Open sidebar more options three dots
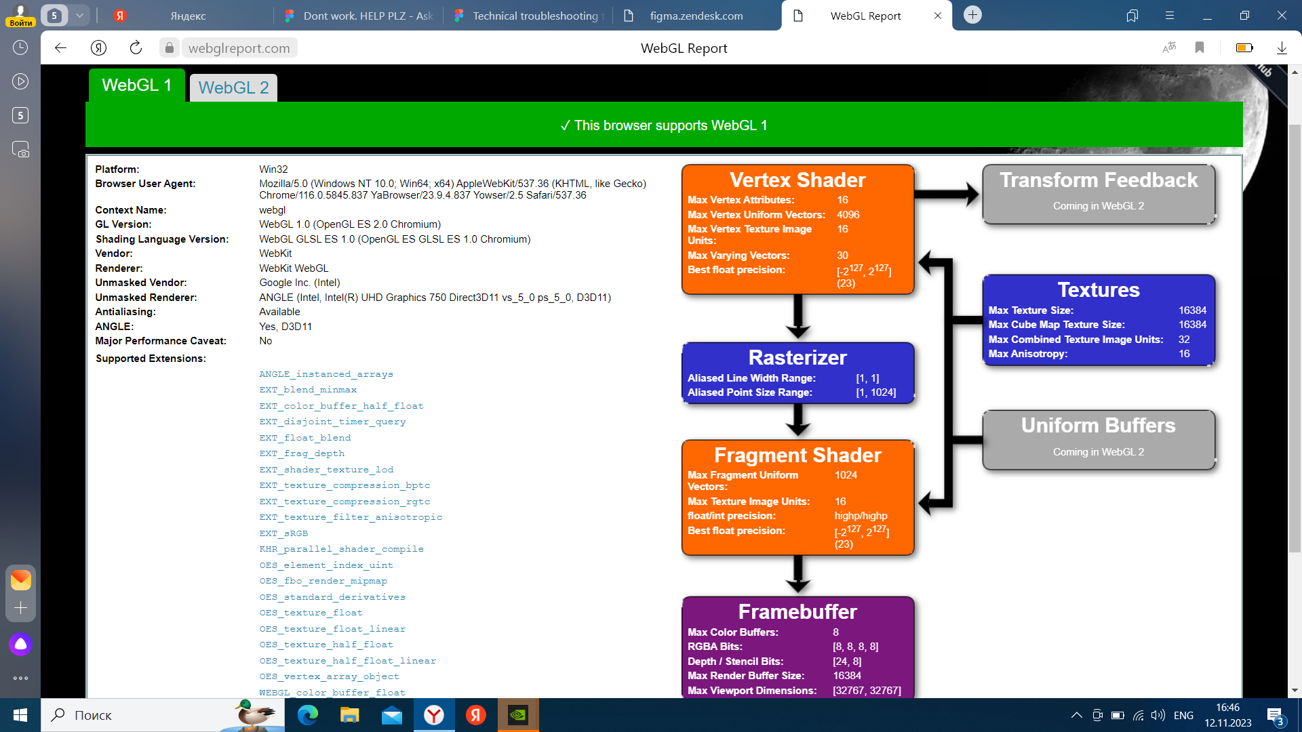The image size is (1302, 732). pyautogui.click(x=20, y=678)
